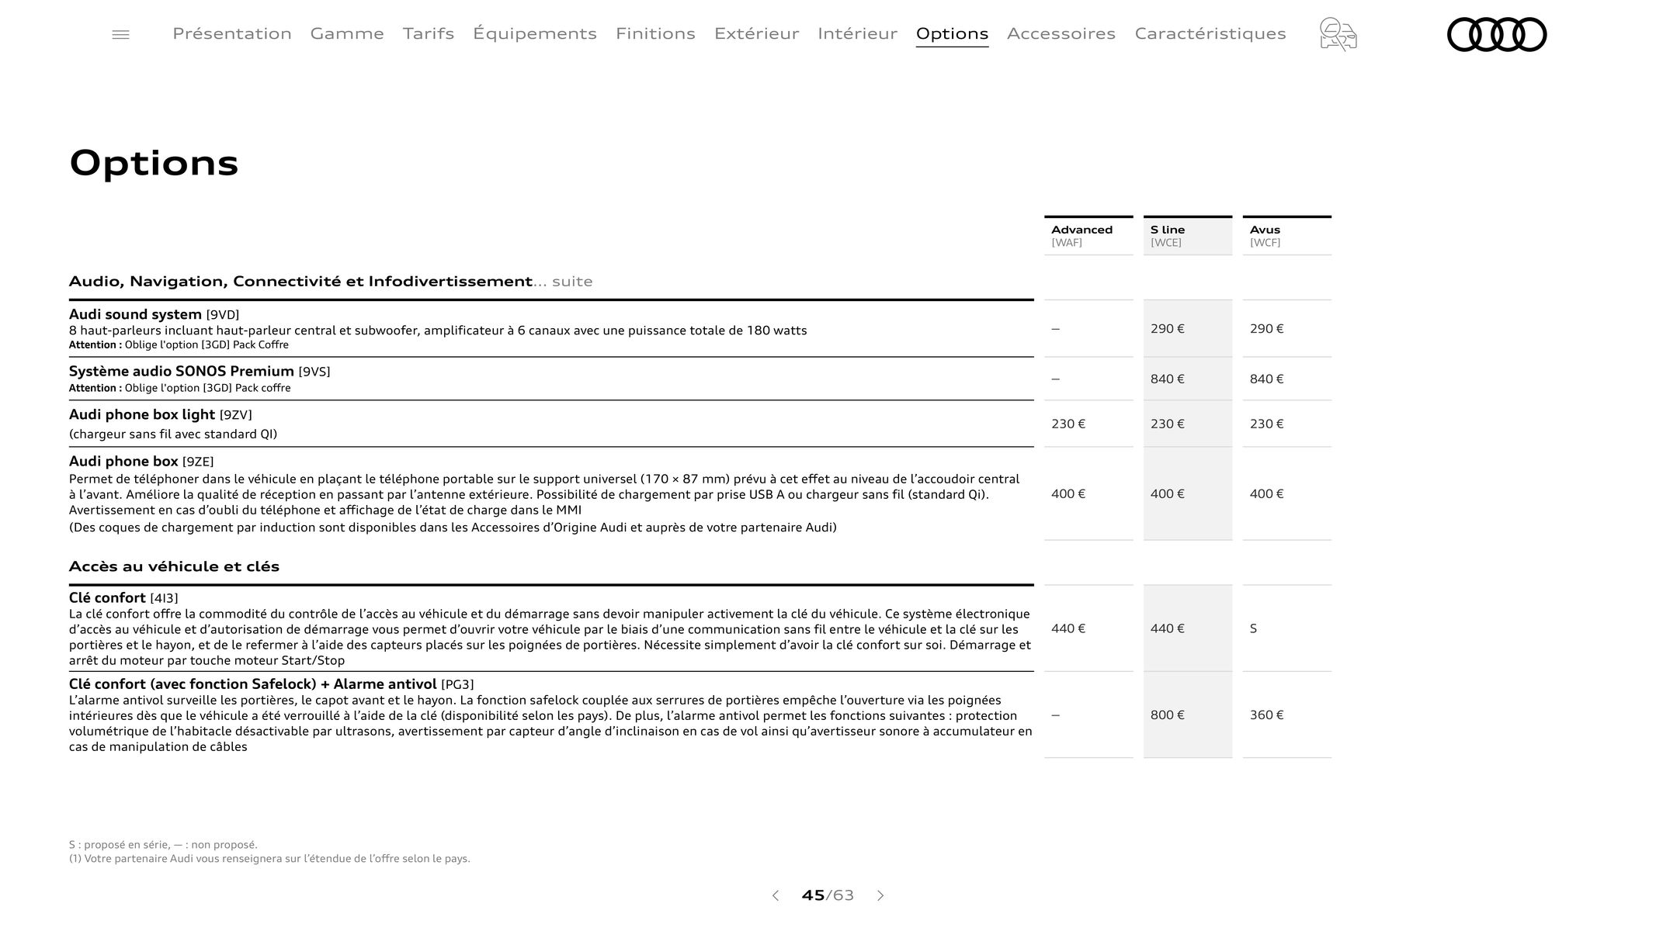Select the Audi phone box light [9ZV] title
The image size is (1656, 931).
[161, 415]
